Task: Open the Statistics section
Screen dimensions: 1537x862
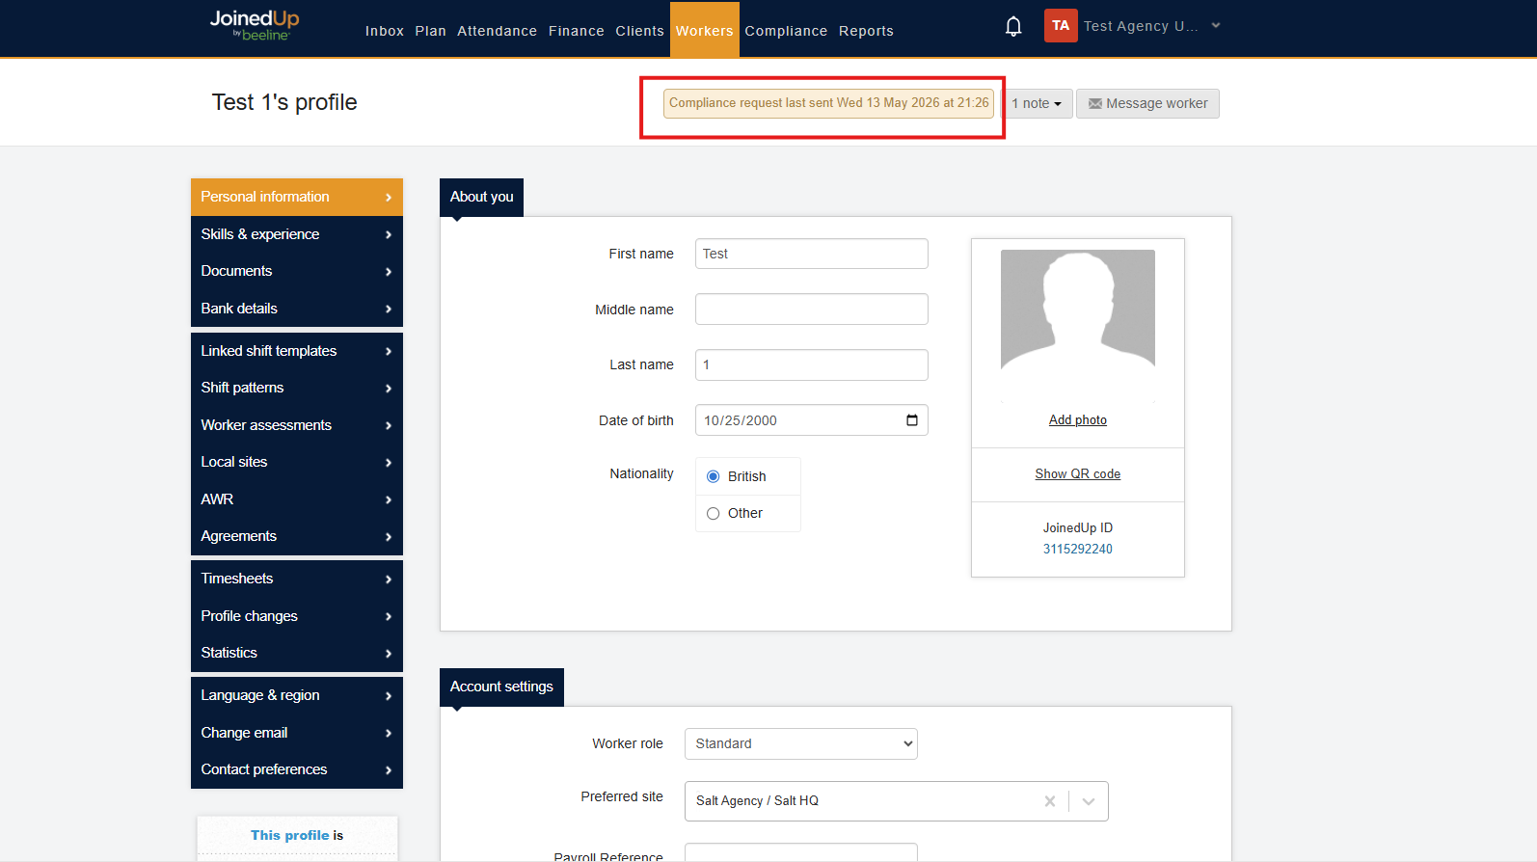Action: (x=297, y=653)
